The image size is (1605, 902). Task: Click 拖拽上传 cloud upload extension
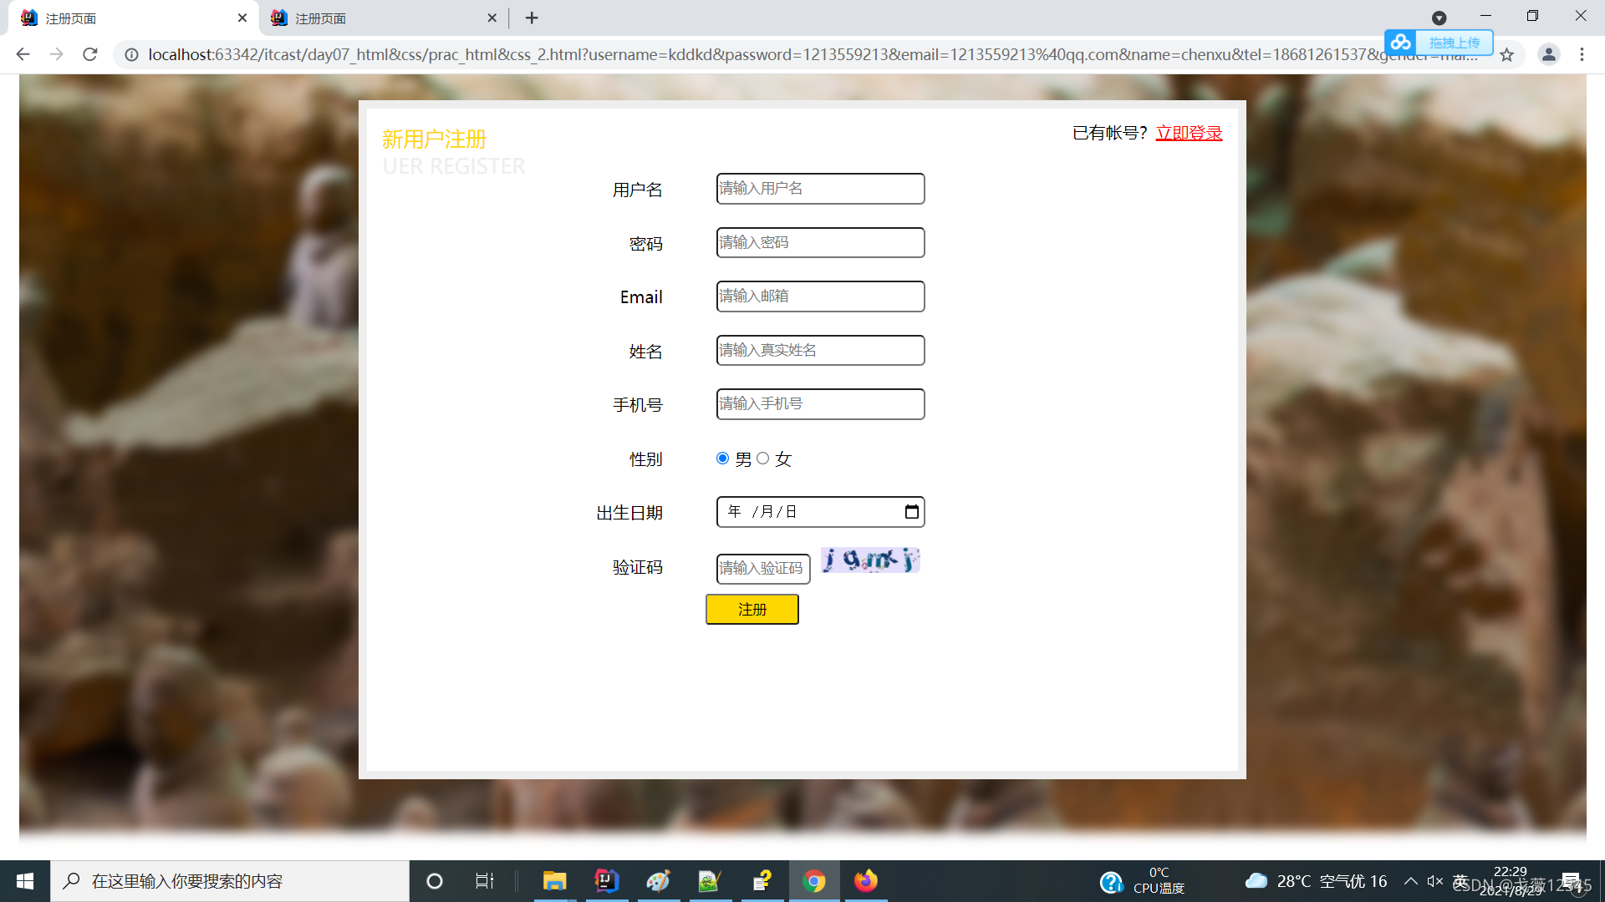(1453, 43)
